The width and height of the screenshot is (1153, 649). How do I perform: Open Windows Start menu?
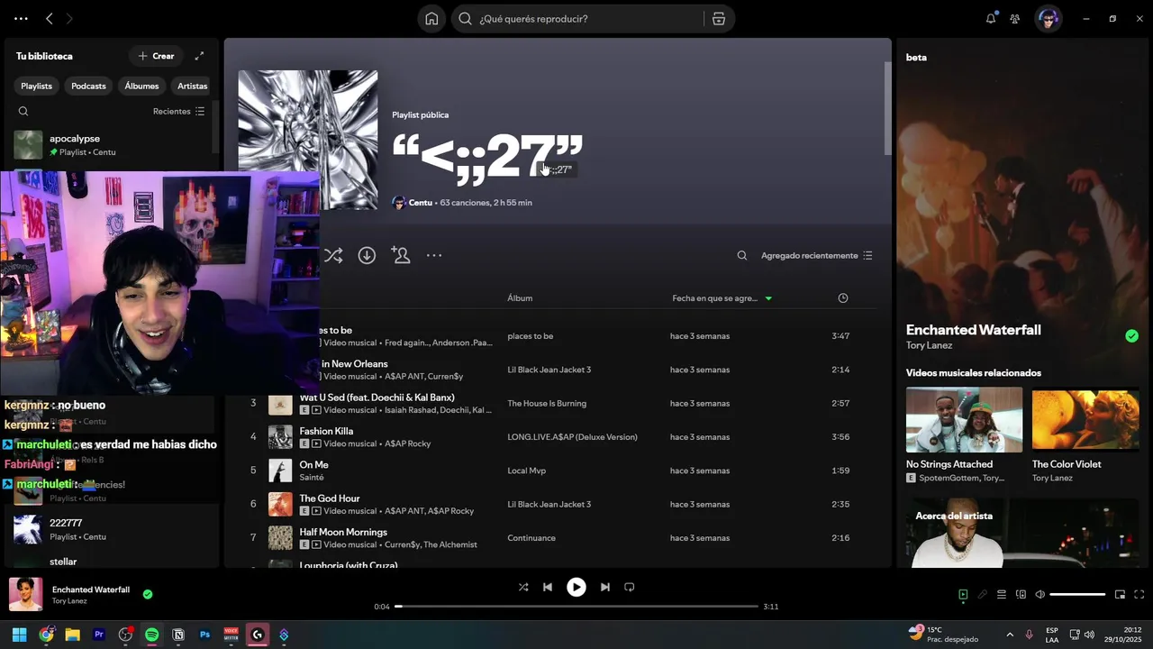pyautogui.click(x=19, y=635)
